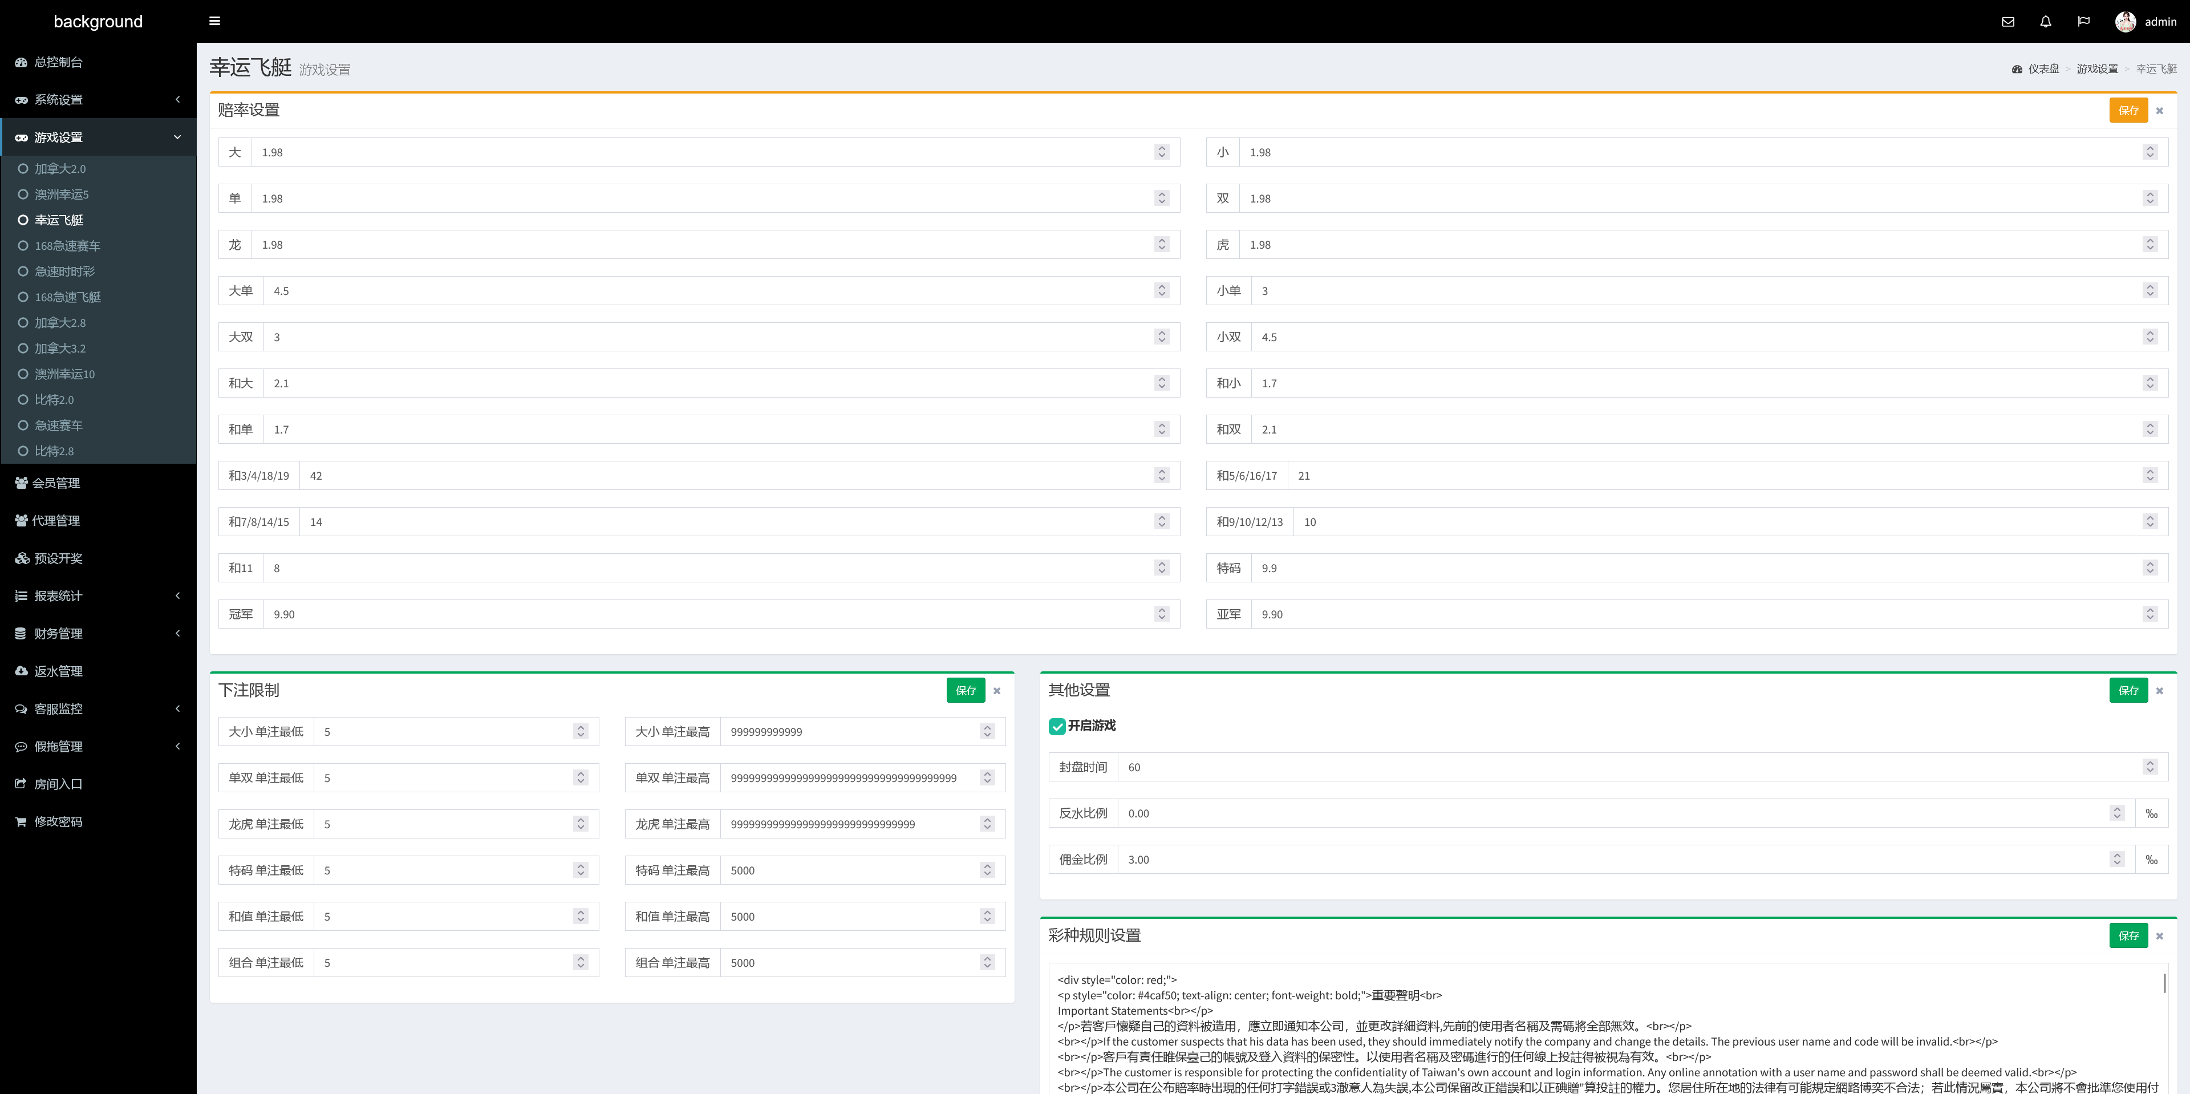Select 168急速赛车 game entry
This screenshot has width=2190, height=1094.
pos(67,246)
